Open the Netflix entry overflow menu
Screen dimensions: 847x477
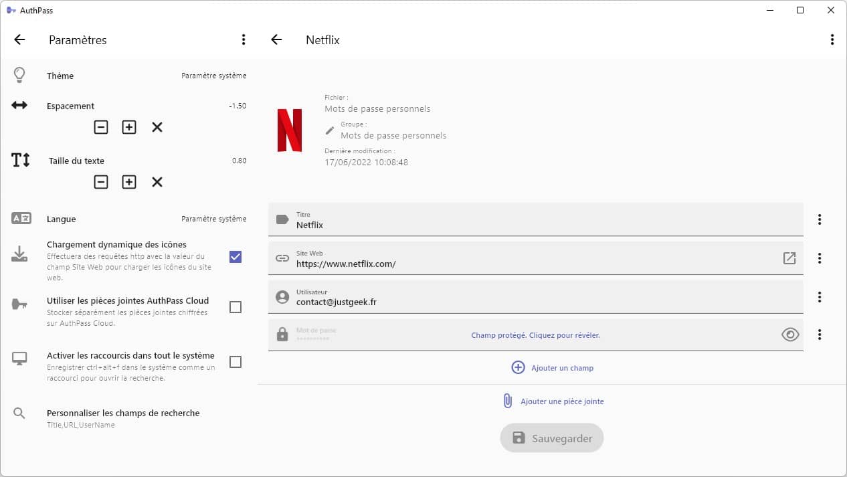tap(832, 39)
